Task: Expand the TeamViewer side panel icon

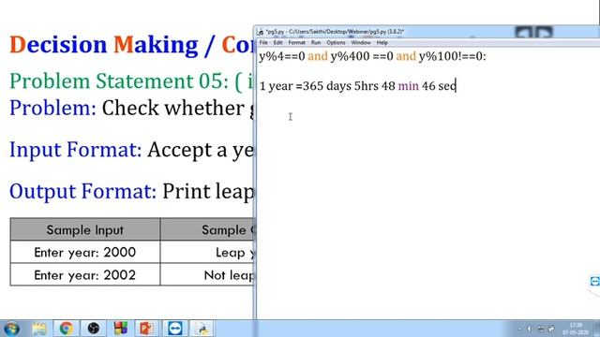Action: (594, 282)
